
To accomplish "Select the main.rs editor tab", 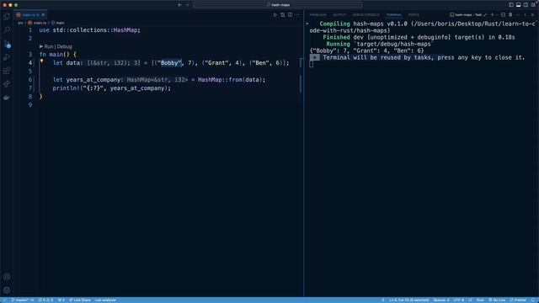I will coord(30,15).
